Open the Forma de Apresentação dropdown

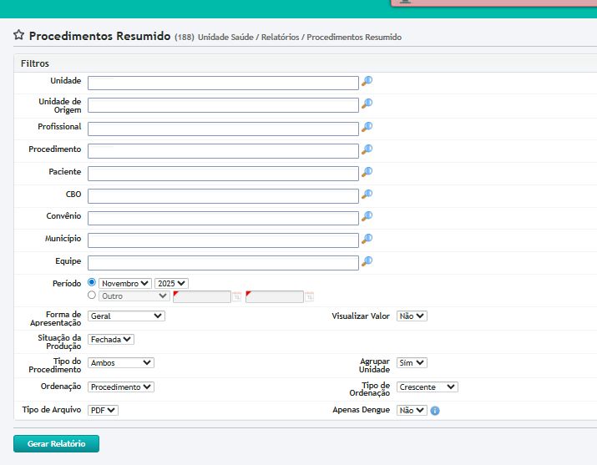click(126, 316)
